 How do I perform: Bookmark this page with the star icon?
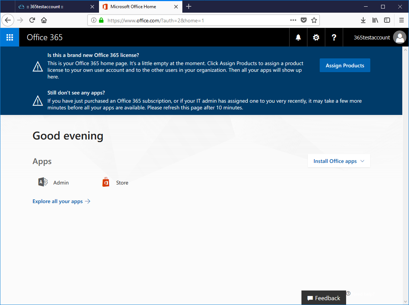pos(314,20)
